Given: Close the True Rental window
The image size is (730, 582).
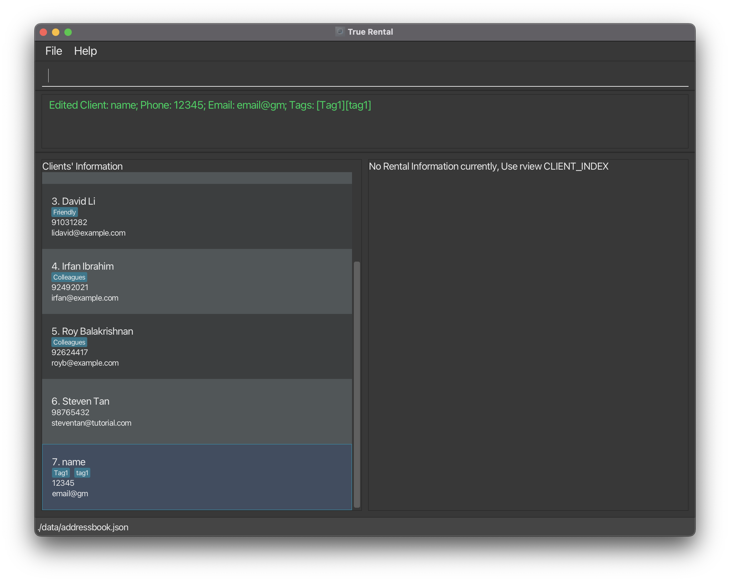Looking at the screenshot, I should (x=43, y=32).
